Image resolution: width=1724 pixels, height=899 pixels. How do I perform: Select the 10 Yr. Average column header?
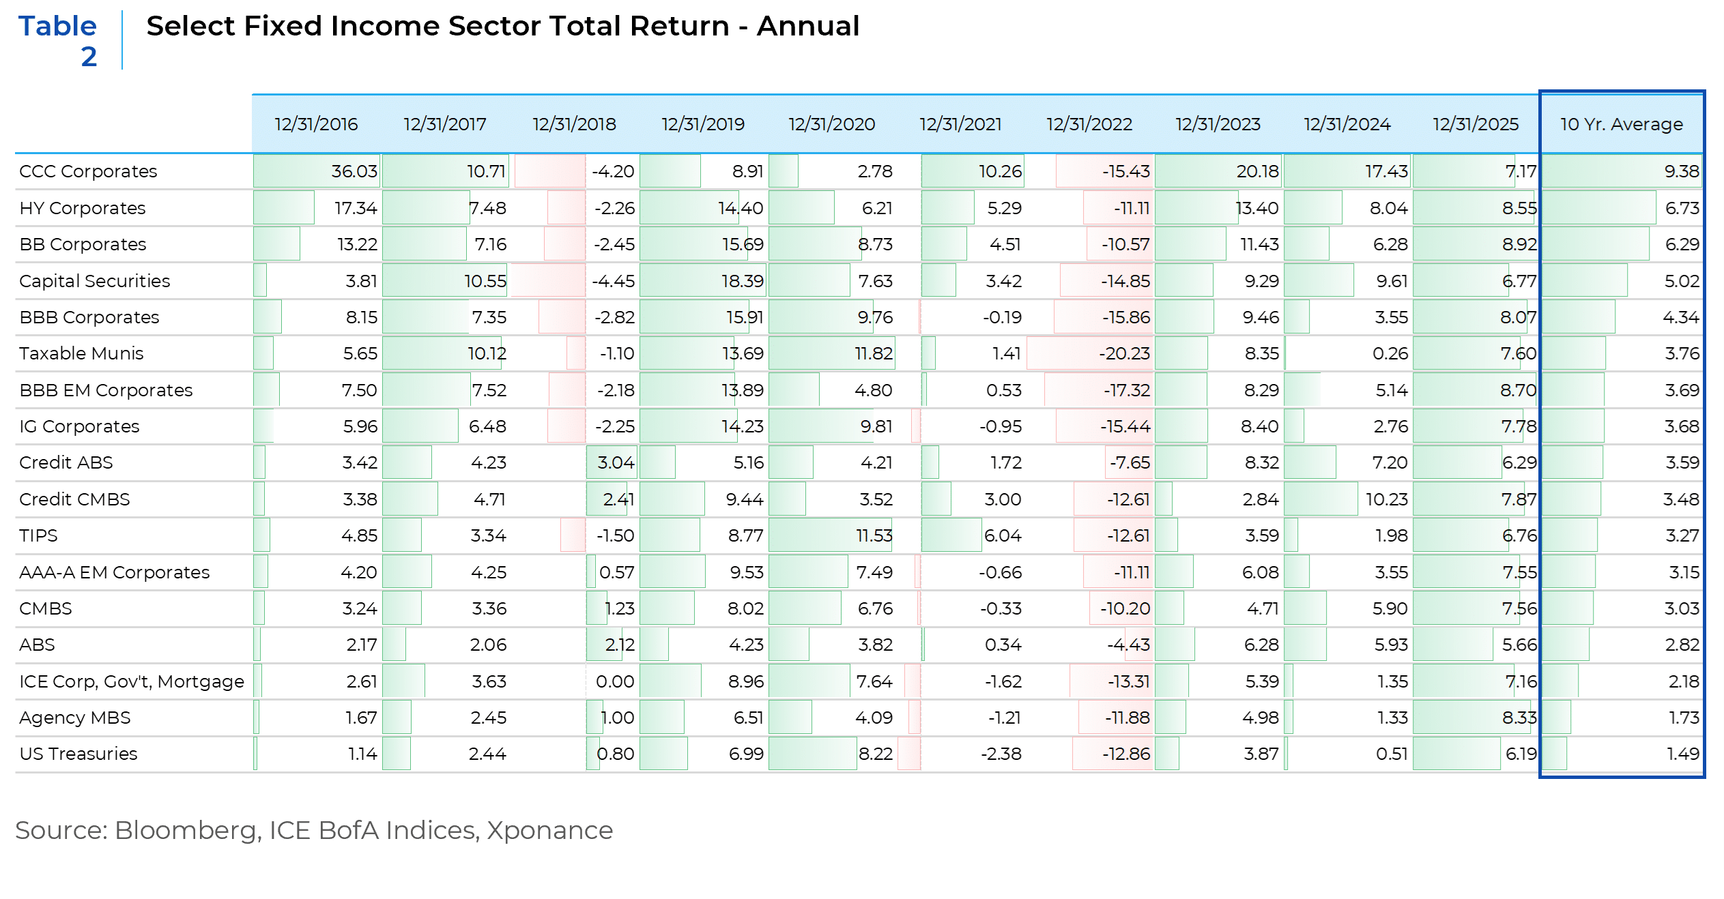point(1622,124)
